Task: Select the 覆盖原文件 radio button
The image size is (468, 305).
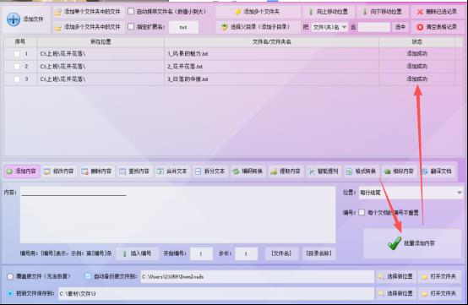Action: tap(10, 276)
